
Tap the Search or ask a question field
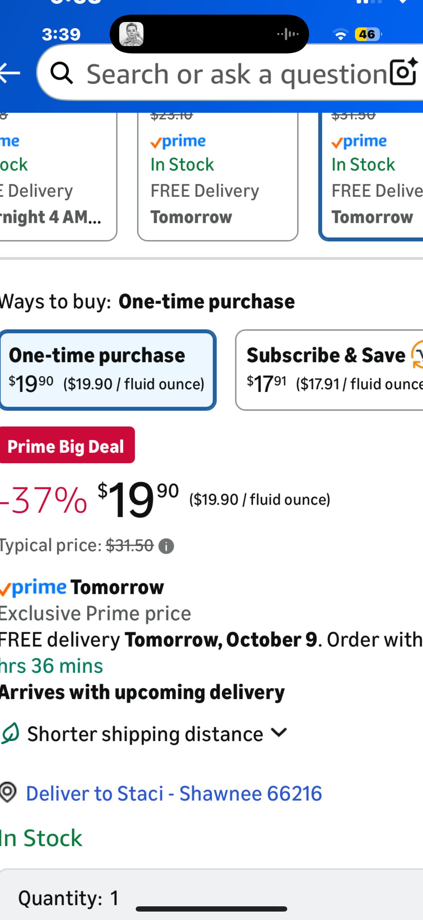236,74
